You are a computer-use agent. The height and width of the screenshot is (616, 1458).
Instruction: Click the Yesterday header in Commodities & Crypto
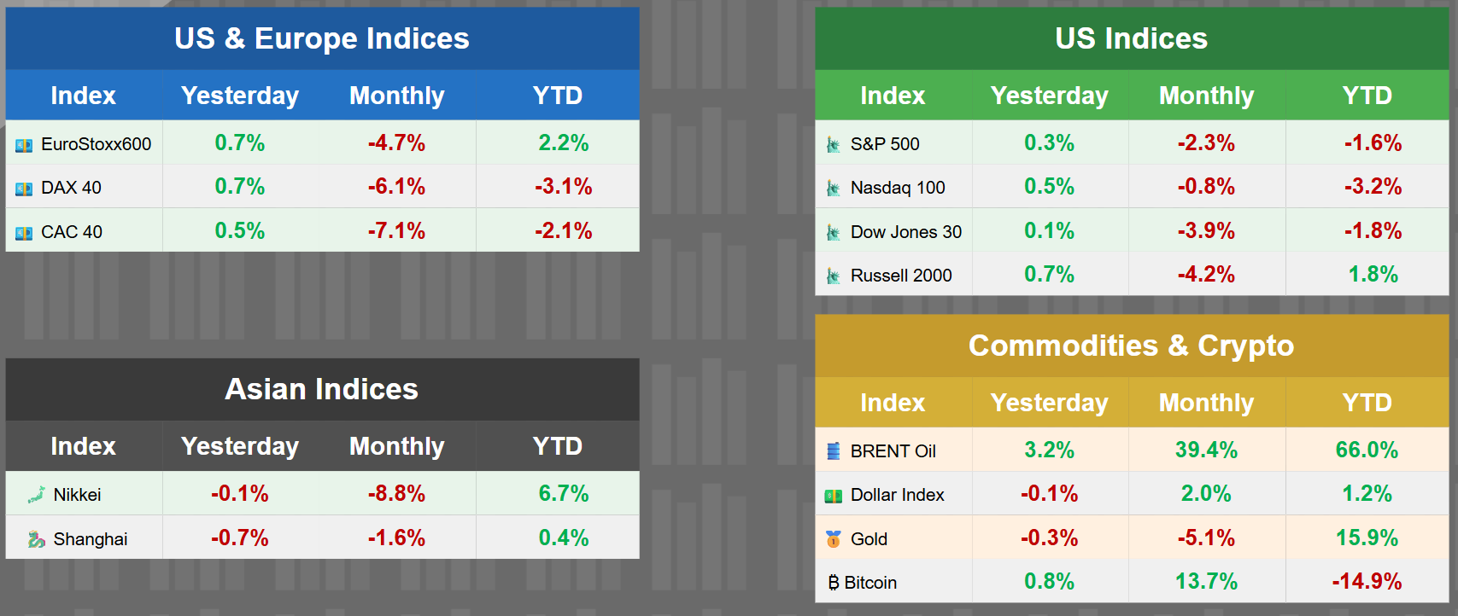[1049, 403]
